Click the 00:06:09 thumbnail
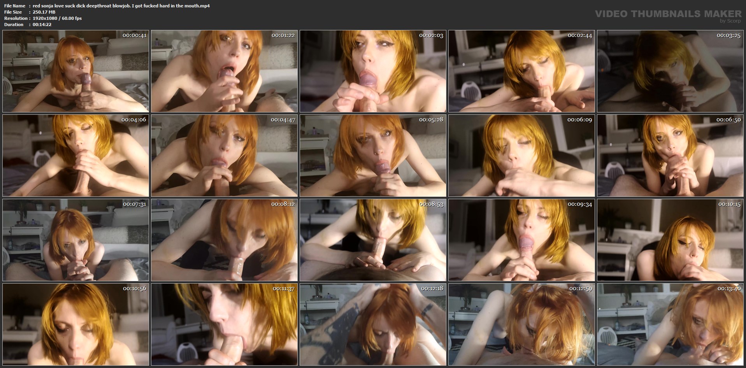This screenshot has height=368, width=746. coord(521,156)
